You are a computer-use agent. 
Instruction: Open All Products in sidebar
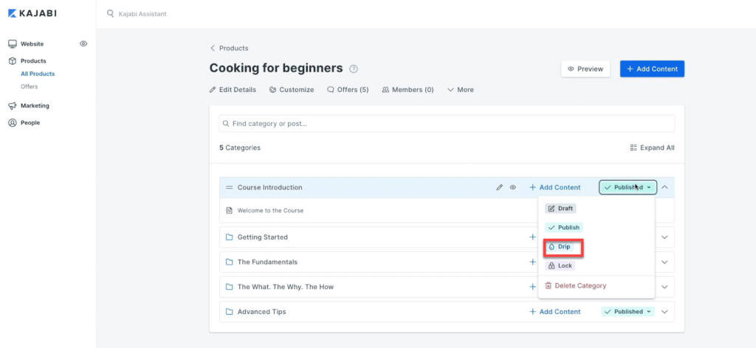[38, 74]
